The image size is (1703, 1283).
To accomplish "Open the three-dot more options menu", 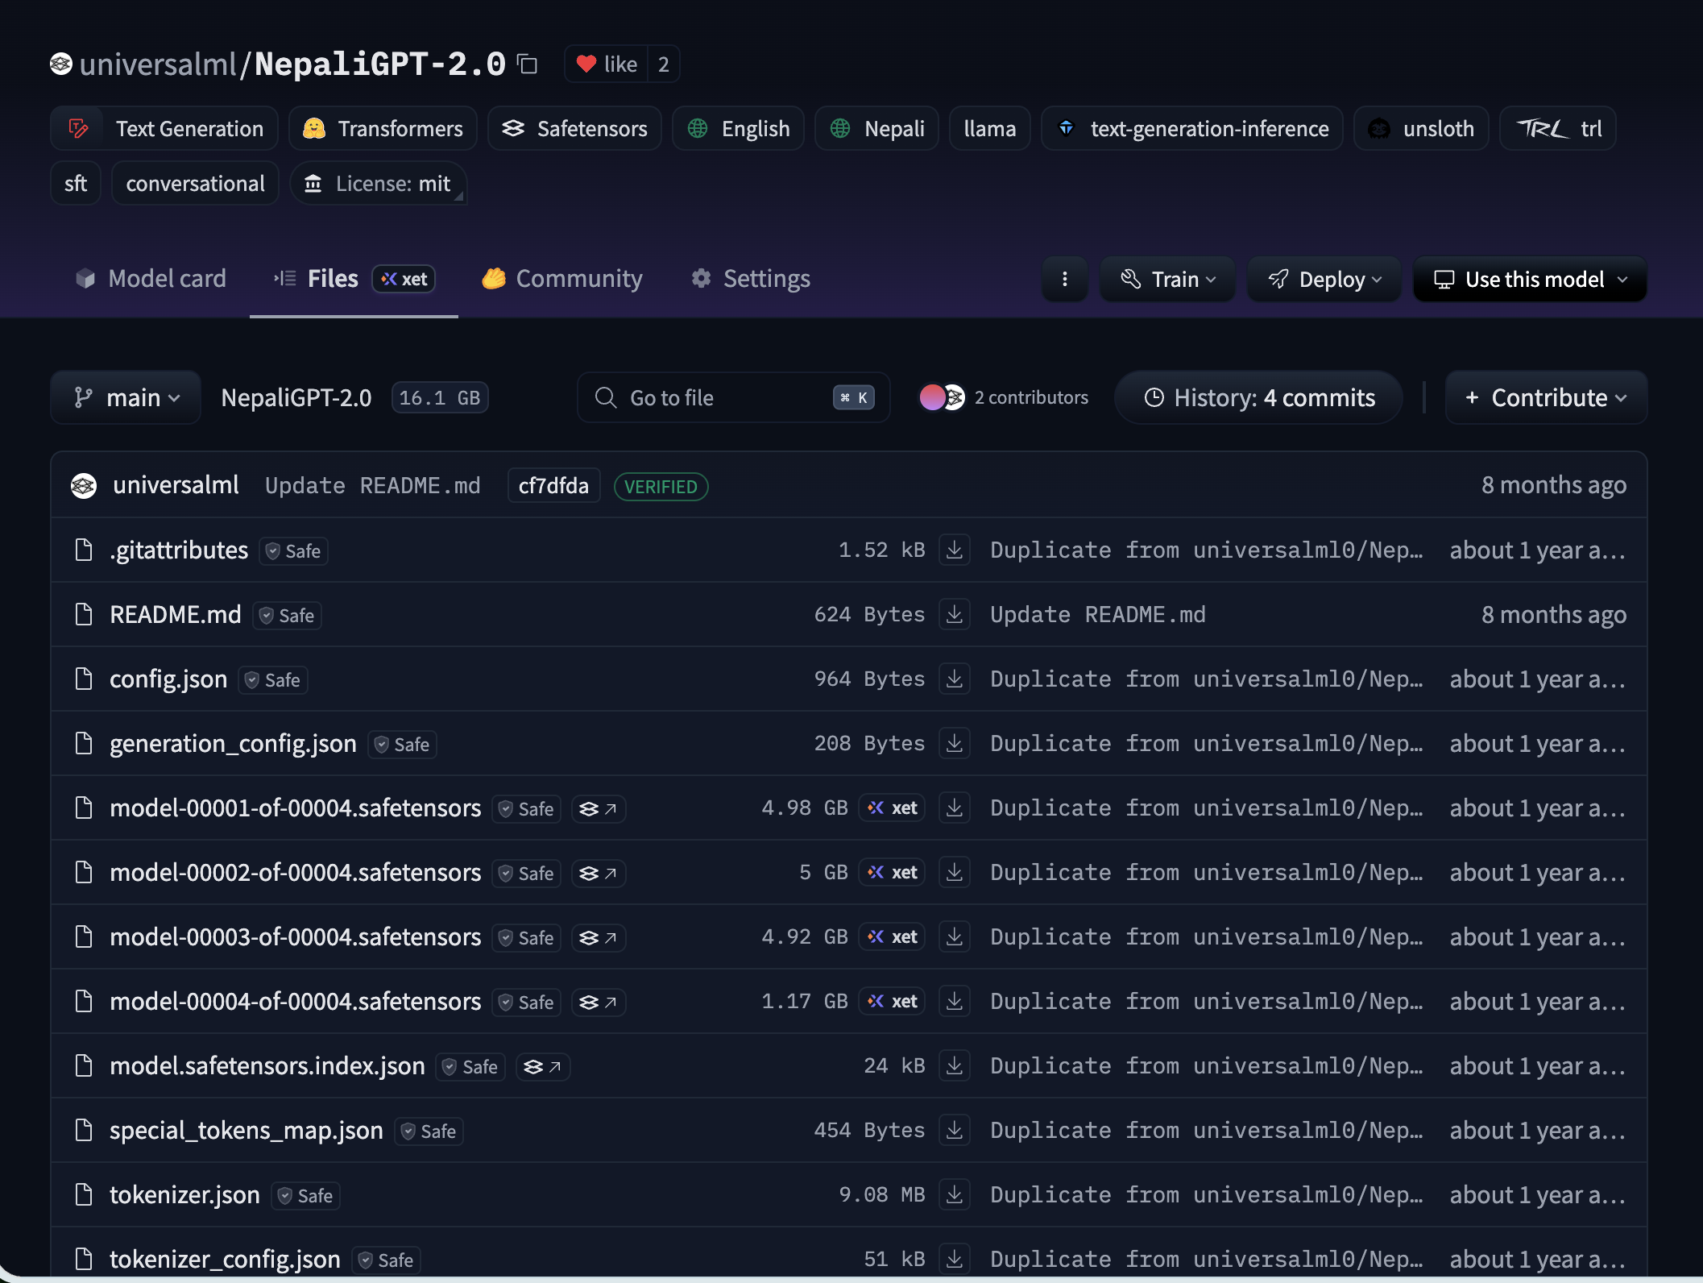I will [x=1064, y=279].
